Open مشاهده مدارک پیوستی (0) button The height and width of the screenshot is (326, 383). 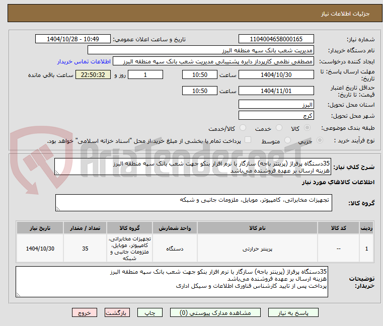(x=215, y=312)
